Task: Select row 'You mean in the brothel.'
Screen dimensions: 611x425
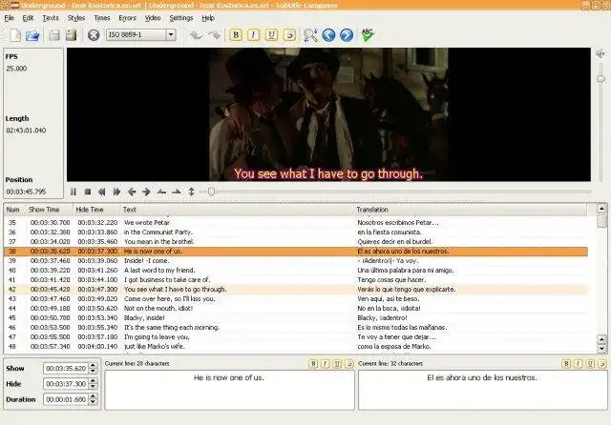Action: [x=296, y=242]
